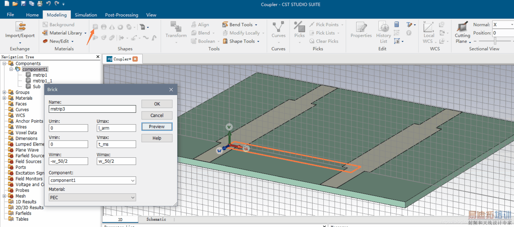Select the Brick shape tool
Image resolution: width=514 pixels, height=227 pixels.
point(95,27)
